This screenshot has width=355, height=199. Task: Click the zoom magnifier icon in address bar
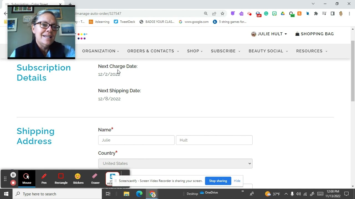coord(206,14)
